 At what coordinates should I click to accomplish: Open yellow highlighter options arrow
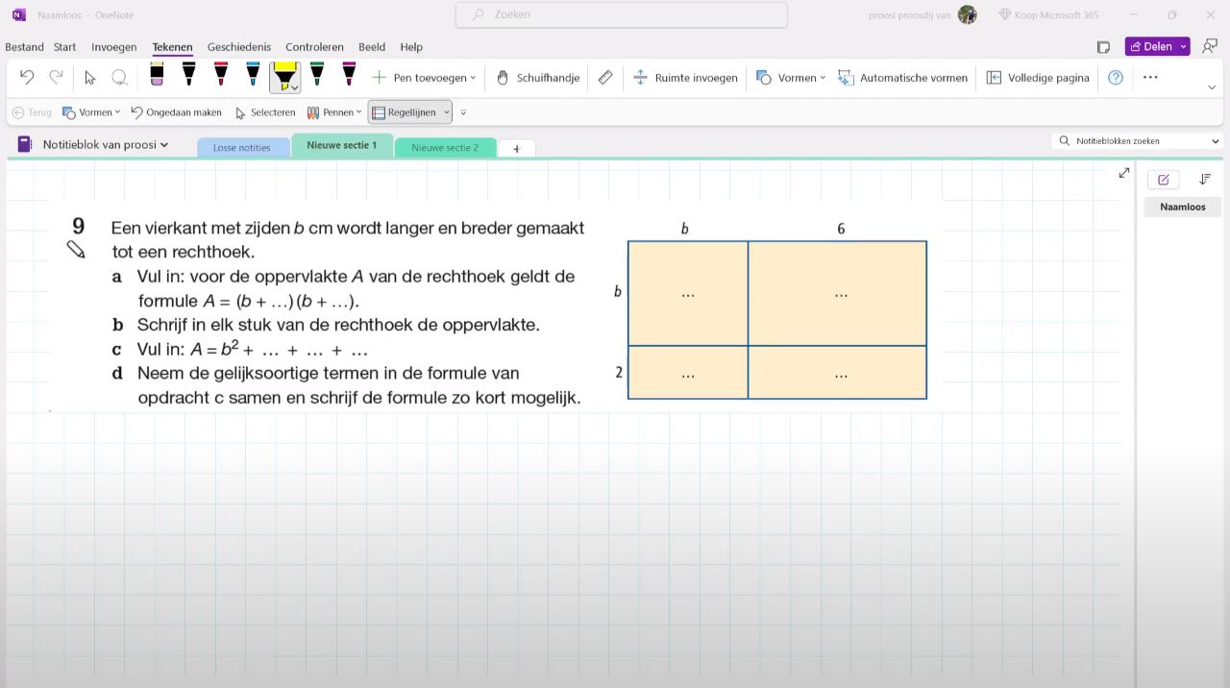pos(294,87)
